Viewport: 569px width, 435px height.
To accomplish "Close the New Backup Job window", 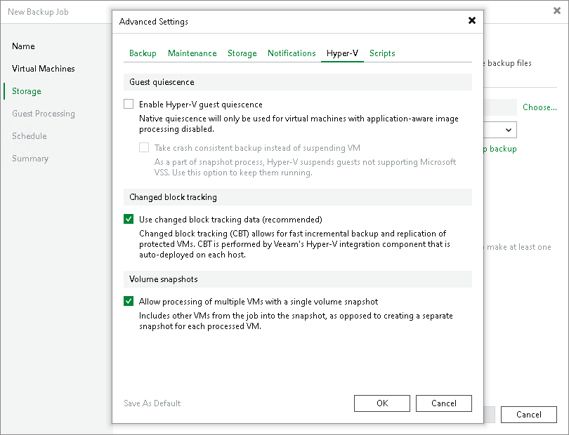I will click(556, 11).
